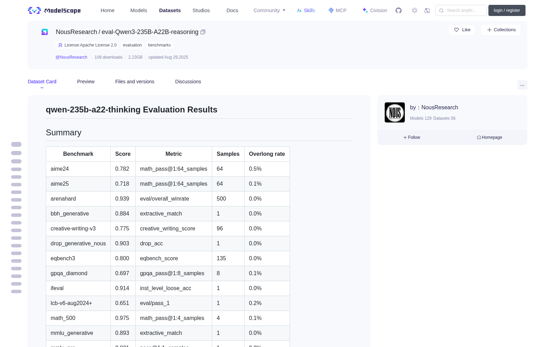
Task: Focus the Search anything input field
Action: pyautogui.click(x=461, y=10)
